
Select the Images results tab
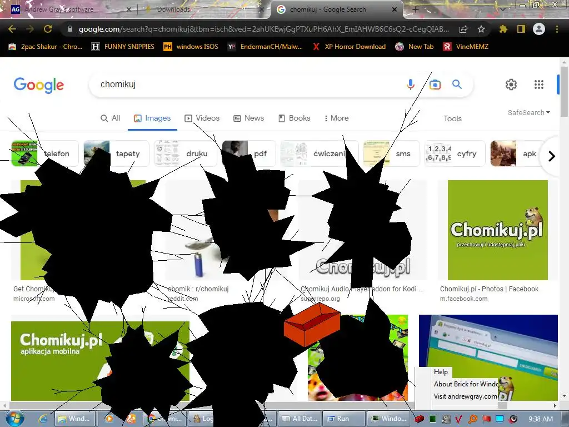pos(152,118)
